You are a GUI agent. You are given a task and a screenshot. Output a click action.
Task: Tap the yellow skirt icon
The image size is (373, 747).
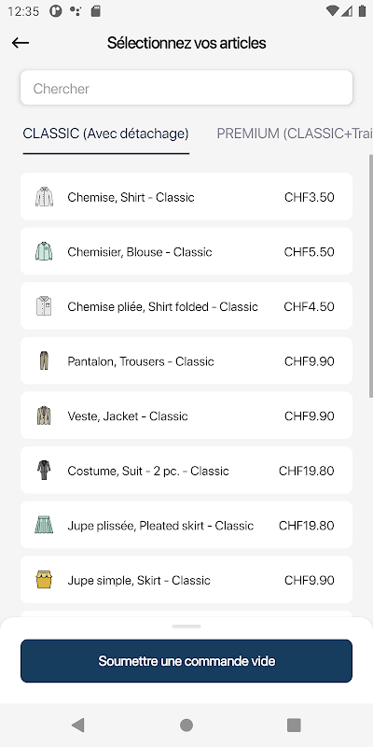pyautogui.click(x=44, y=580)
